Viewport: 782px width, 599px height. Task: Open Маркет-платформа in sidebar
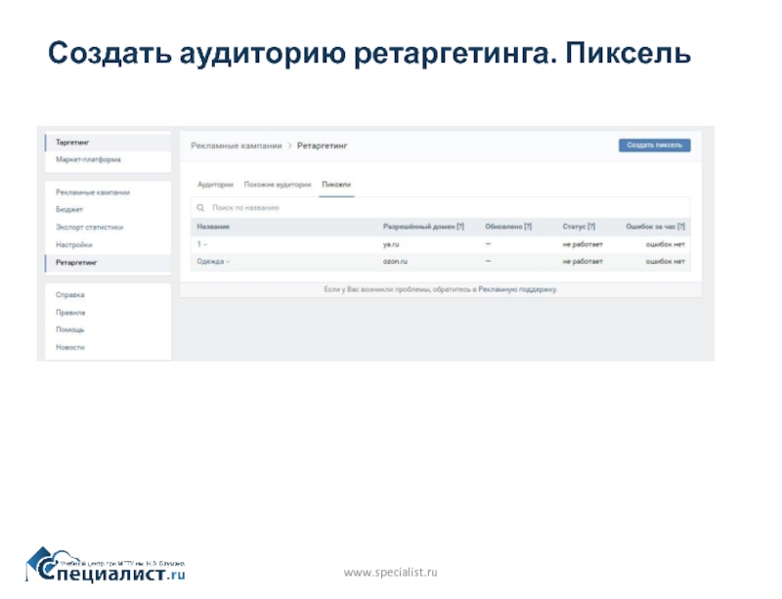tap(88, 159)
